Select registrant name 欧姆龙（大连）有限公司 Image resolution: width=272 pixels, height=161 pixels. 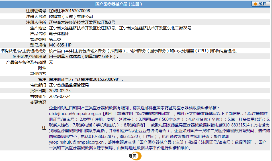(x=71, y=17)
